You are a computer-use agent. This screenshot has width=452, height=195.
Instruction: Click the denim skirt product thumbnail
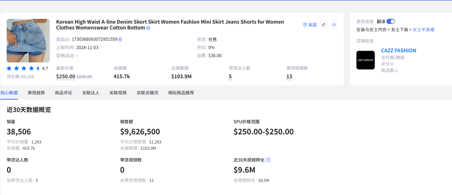(28, 41)
